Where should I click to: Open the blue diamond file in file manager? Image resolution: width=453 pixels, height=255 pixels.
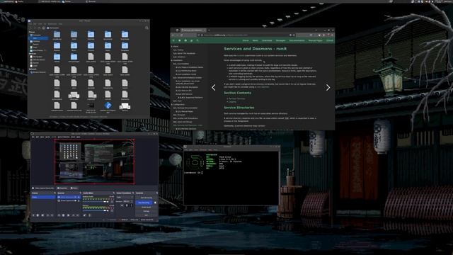[108, 106]
